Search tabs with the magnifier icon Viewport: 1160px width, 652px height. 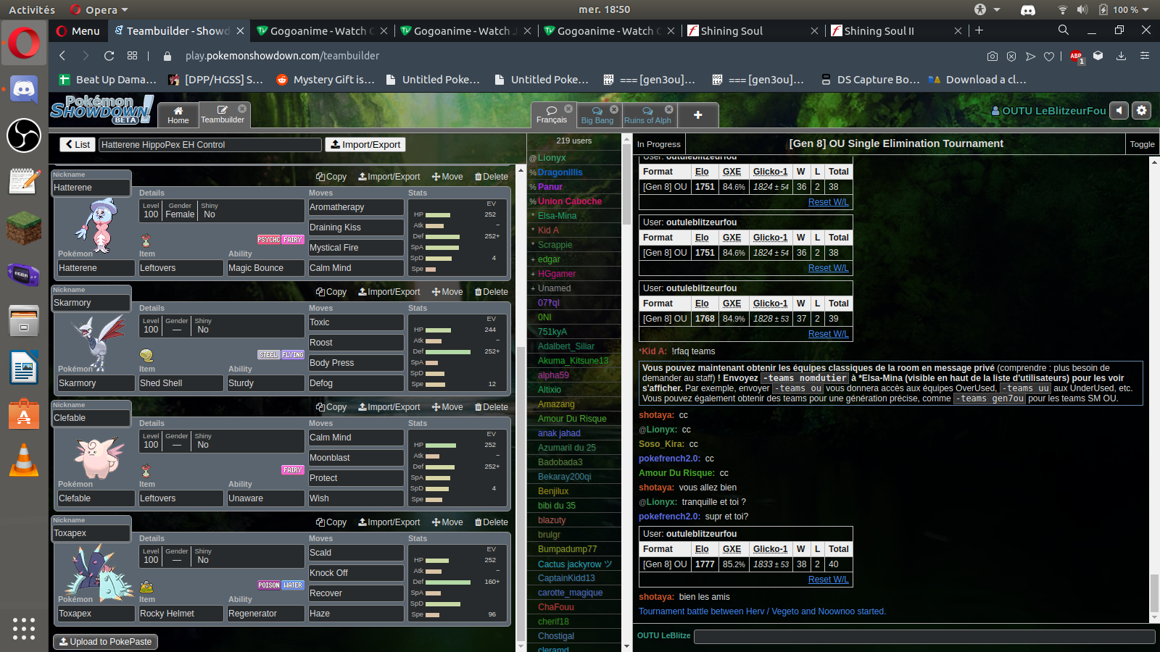(1064, 30)
